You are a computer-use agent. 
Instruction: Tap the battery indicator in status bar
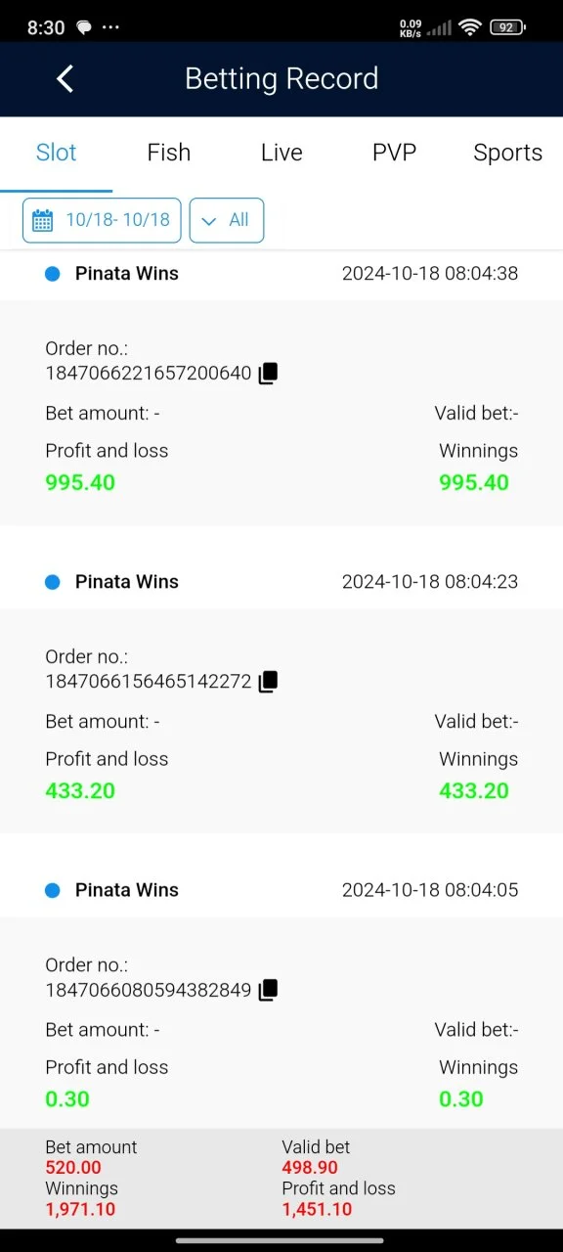508,27
